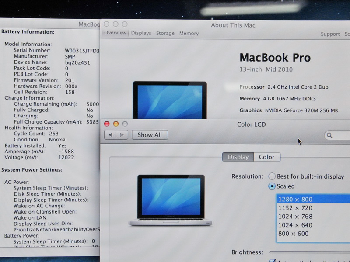Viewport: 350px width, 262px height.
Task: Close the Color LCD window
Action: tap(107, 124)
